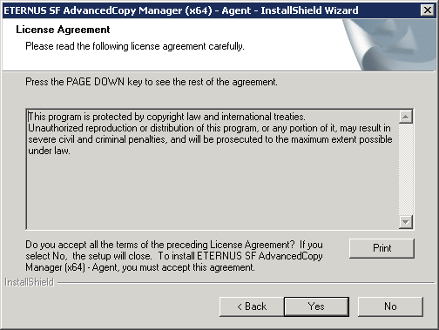Click license text scrollbar up arrow
Viewport: 439px width, 330px height.
click(x=406, y=117)
